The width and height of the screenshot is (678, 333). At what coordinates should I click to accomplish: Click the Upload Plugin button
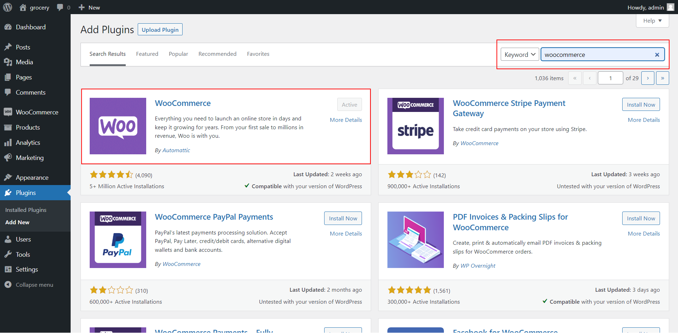tap(160, 29)
